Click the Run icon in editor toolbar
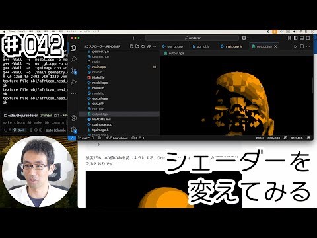Screen dimensions: 317x238 click(295, 46)
